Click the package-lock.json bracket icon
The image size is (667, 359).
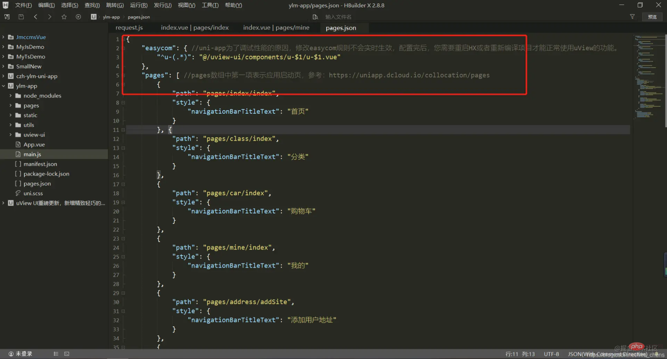18,174
